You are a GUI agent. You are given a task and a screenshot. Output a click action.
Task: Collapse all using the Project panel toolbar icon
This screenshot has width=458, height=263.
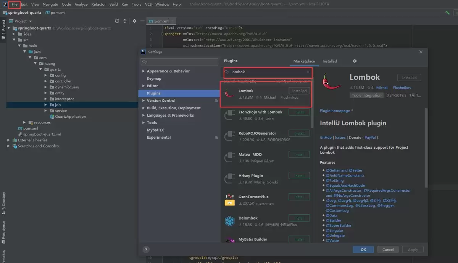click(x=125, y=21)
